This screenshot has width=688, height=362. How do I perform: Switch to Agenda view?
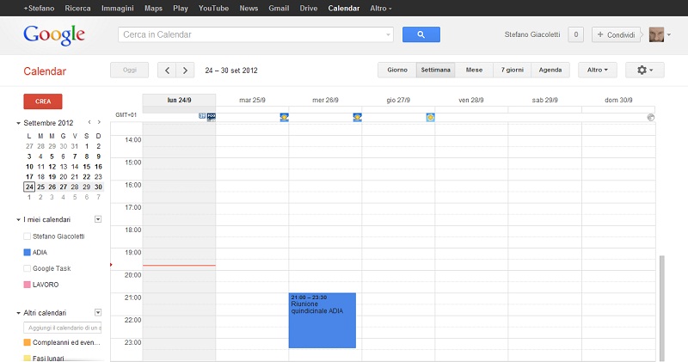tap(550, 70)
